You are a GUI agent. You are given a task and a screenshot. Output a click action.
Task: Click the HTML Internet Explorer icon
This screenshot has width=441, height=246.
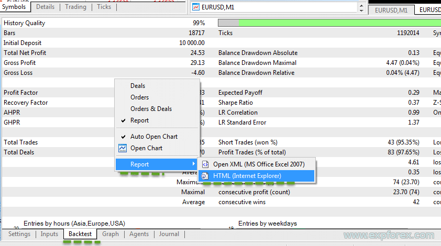pos(205,176)
